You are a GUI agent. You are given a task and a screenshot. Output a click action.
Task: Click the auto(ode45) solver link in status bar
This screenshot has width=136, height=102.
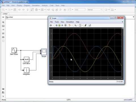point(128,100)
